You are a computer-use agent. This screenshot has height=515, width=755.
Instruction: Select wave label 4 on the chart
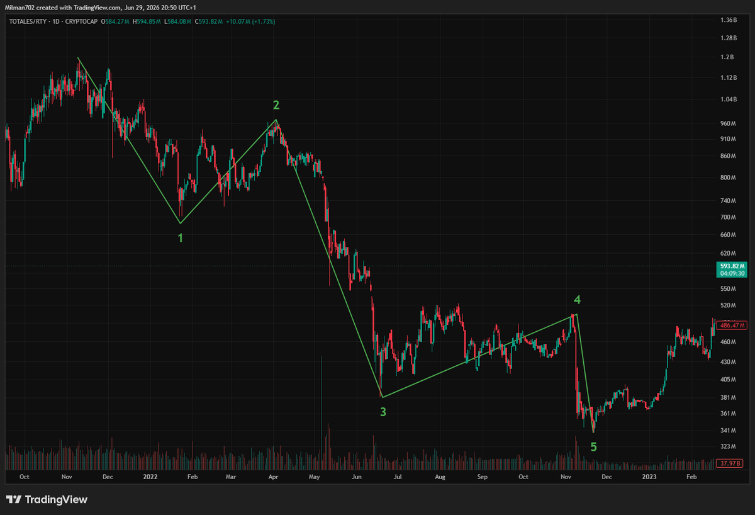[x=576, y=300]
